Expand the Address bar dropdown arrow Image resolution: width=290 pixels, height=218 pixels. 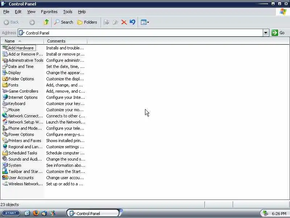(x=266, y=33)
